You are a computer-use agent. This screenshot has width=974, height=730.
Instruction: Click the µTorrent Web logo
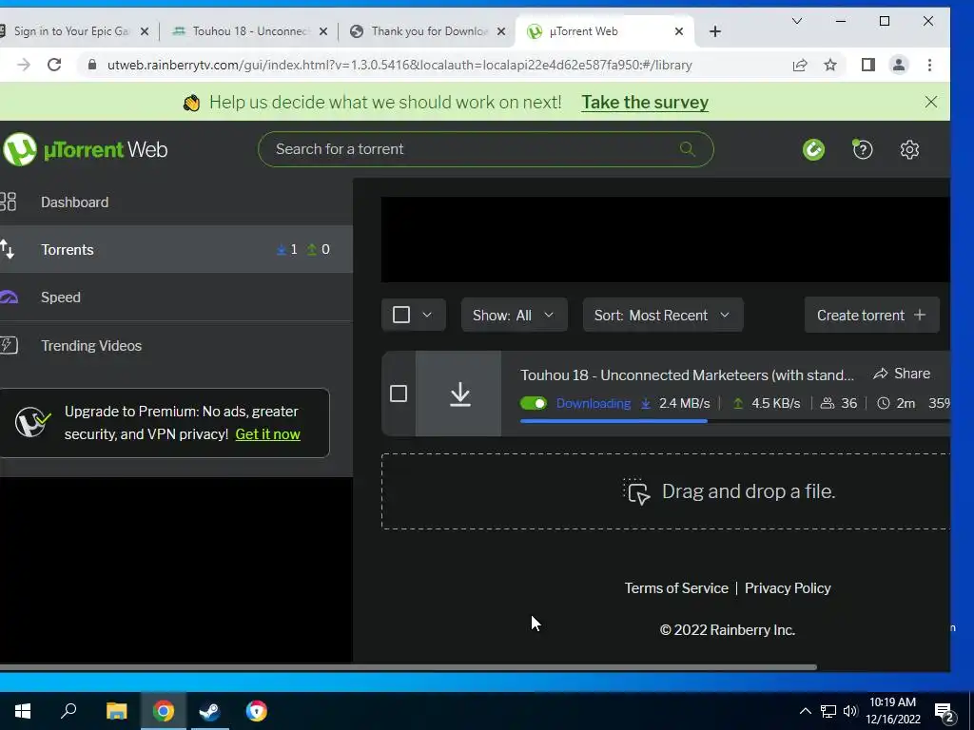click(86, 149)
